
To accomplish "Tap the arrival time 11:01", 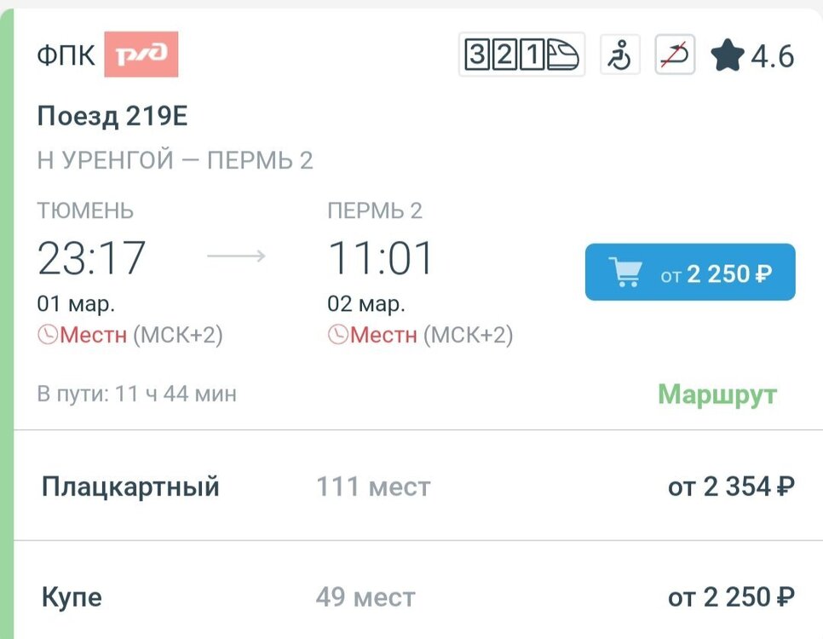I will pyautogui.click(x=380, y=258).
